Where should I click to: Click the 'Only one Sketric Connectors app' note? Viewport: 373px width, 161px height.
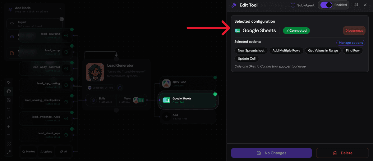[270, 66]
